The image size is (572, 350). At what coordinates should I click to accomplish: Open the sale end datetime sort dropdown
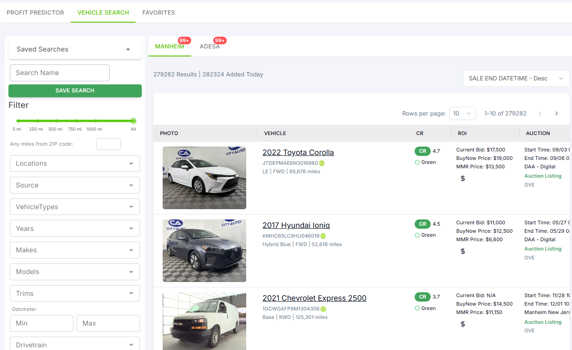(516, 79)
